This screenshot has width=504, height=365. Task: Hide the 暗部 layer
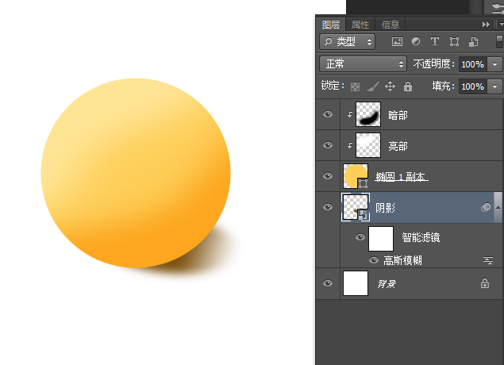tap(328, 114)
